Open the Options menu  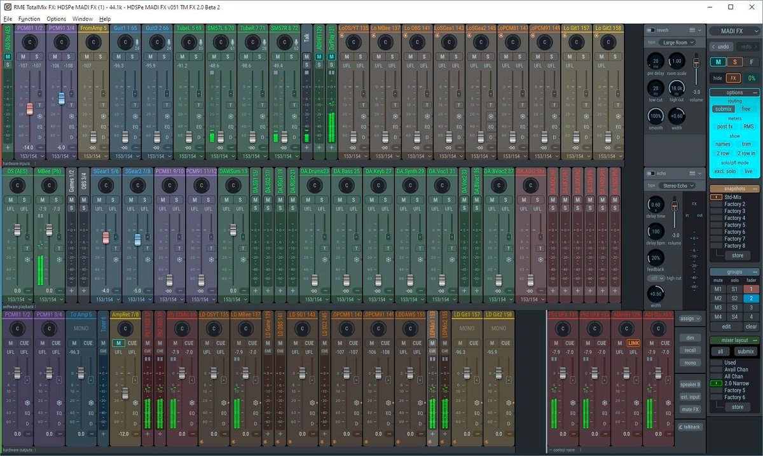tap(57, 19)
